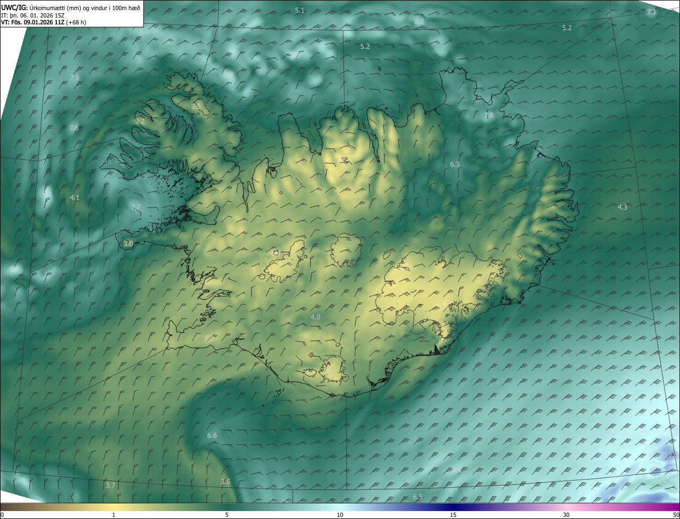The height and width of the screenshot is (519, 680).
Task: Click the 4.1 value label
Action: pyautogui.click(x=74, y=197)
